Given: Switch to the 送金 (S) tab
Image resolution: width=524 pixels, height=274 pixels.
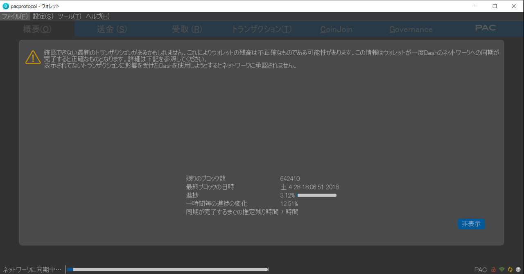Looking at the screenshot, I should coord(112,29).
